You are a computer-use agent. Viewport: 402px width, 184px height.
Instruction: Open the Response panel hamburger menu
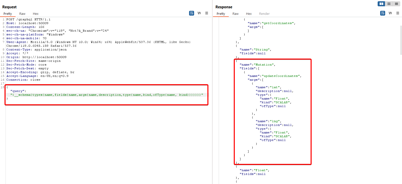point(398,13)
